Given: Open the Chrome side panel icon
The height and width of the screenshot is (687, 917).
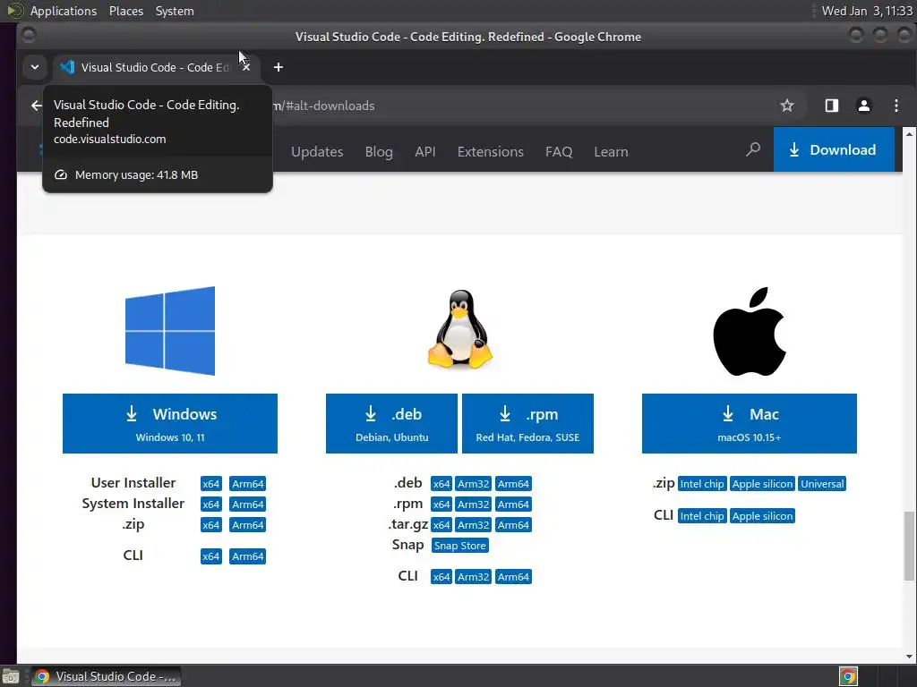Looking at the screenshot, I should [832, 106].
